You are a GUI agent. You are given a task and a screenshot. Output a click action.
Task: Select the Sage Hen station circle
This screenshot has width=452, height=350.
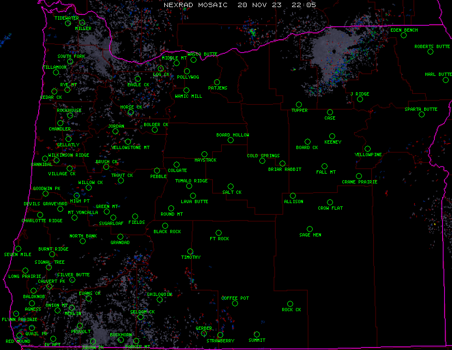coord(310,229)
